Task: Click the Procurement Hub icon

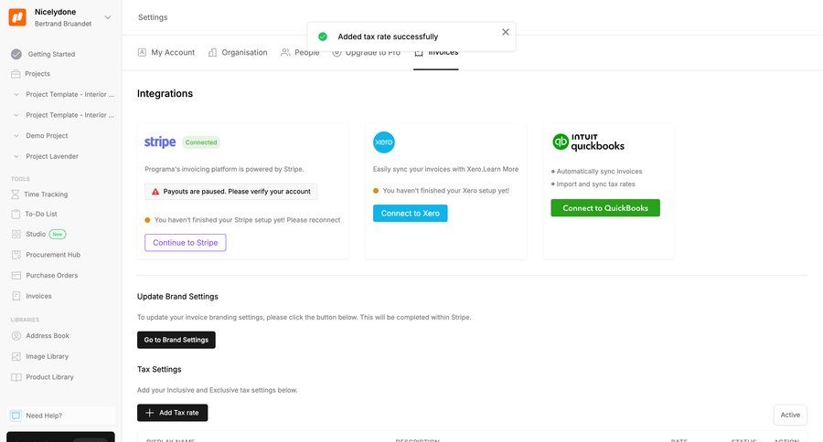Action: pyautogui.click(x=16, y=255)
